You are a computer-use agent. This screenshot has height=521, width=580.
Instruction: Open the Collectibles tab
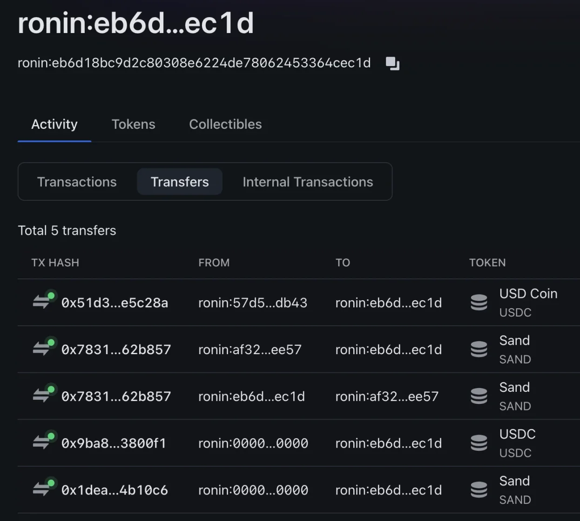225,124
